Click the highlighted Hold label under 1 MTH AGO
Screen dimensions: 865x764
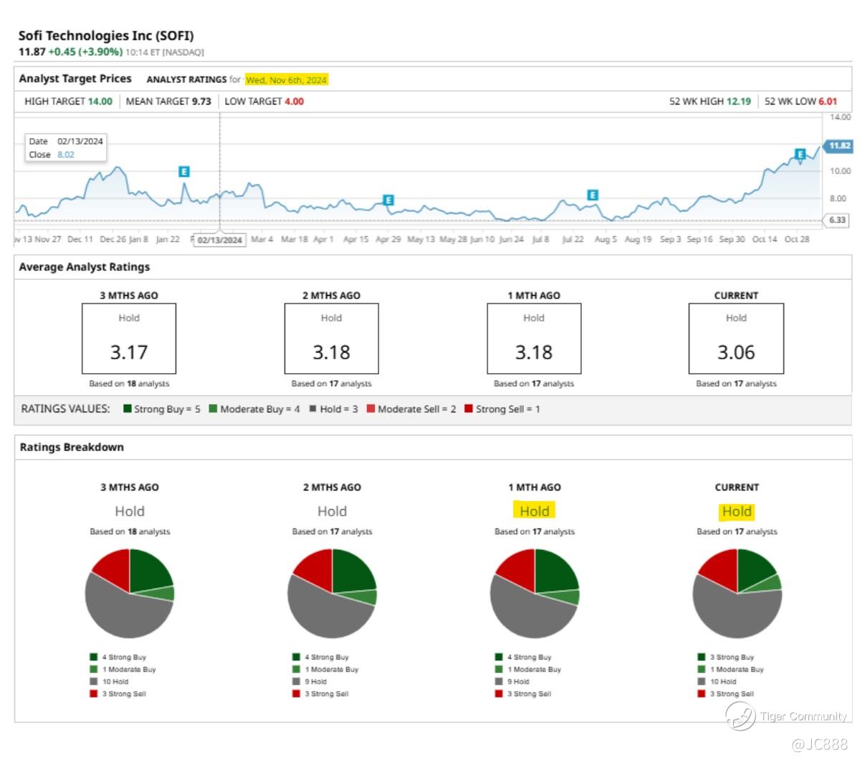(x=535, y=511)
